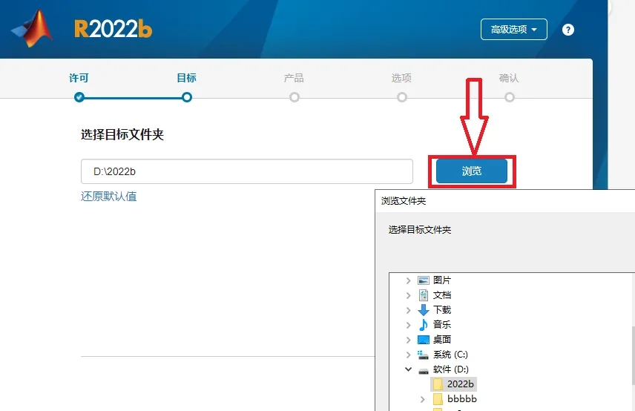Click the 系统 (C:) drive icon
Image resolution: width=635 pixels, height=411 pixels.
(423, 355)
